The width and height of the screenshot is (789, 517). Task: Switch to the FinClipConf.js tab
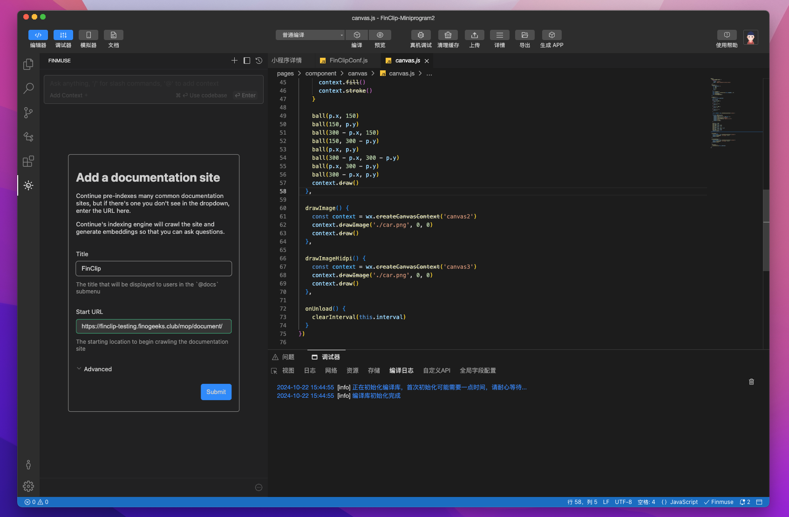[348, 61]
